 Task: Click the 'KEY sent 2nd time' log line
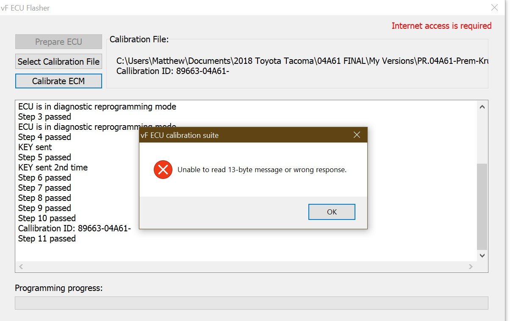pyautogui.click(x=53, y=167)
